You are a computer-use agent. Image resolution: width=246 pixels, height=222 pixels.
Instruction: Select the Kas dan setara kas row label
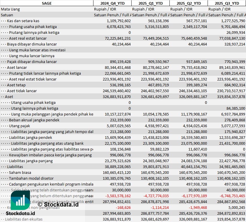[x=23, y=21]
